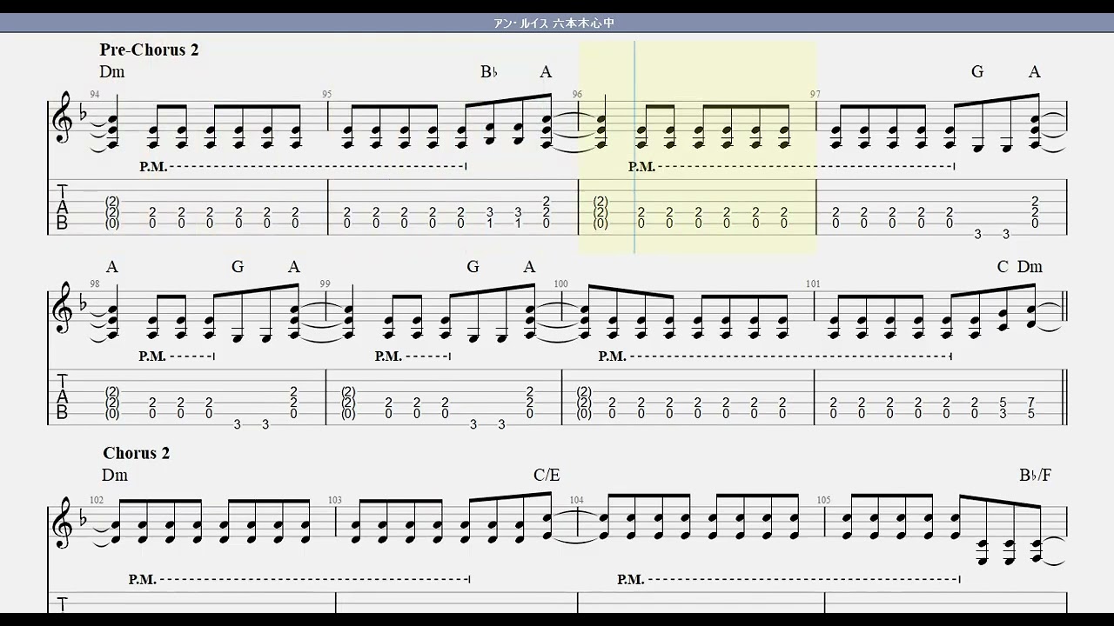The width and height of the screenshot is (1114, 626).
Task: Click the P.M. marking under measure 104
Action: pyautogui.click(x=631, y=579)
